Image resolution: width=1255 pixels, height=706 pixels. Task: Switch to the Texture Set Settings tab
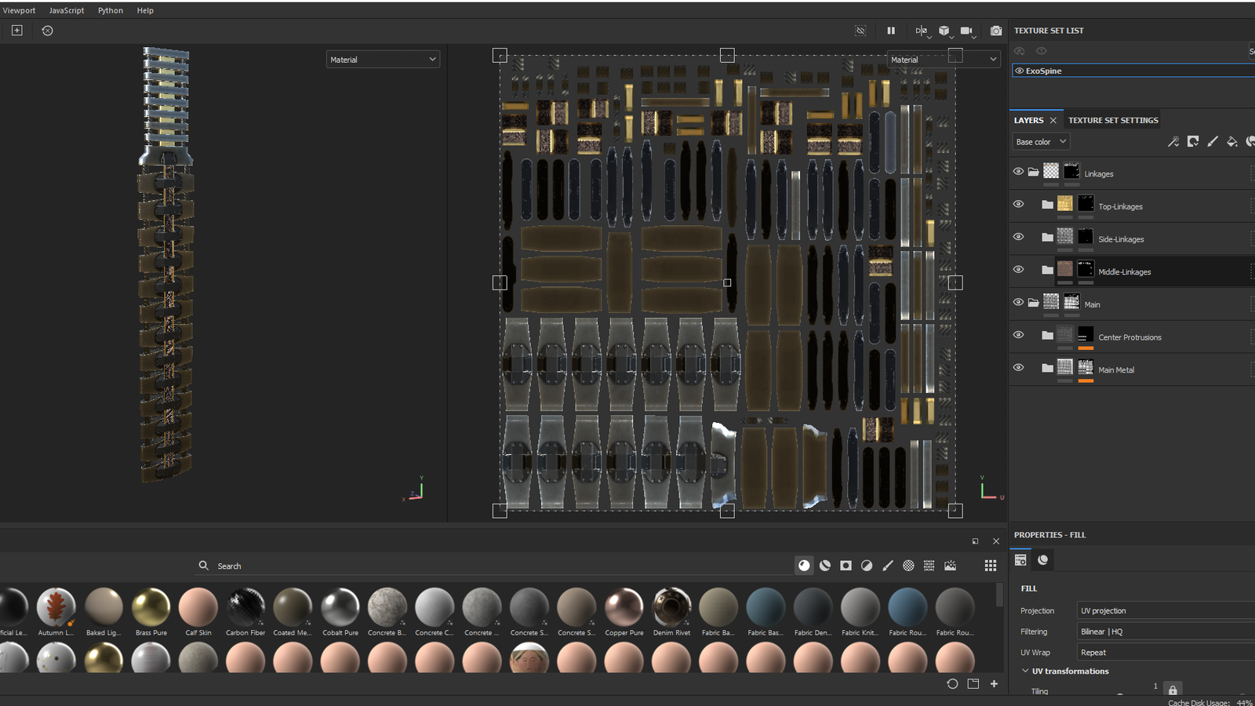[x=1113, y=120]
